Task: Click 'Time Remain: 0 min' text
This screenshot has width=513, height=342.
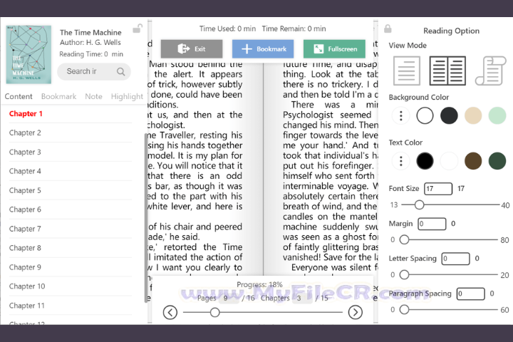Action: point(294,28)
